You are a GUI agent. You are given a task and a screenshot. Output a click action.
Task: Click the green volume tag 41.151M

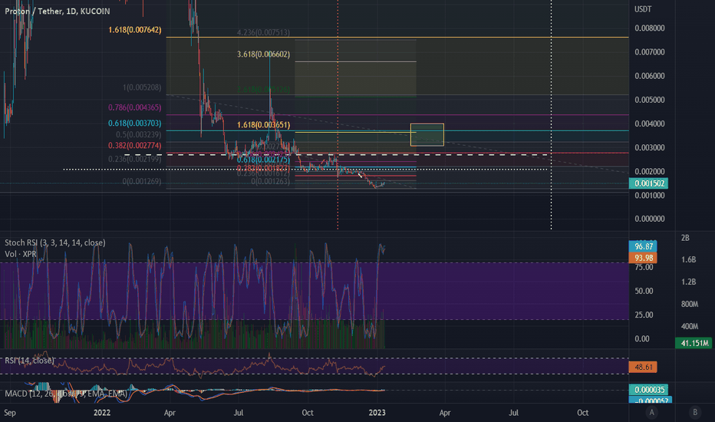(694, 343)
